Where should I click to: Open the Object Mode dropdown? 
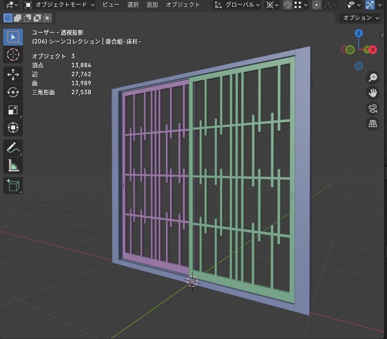(x=59, y=5)
